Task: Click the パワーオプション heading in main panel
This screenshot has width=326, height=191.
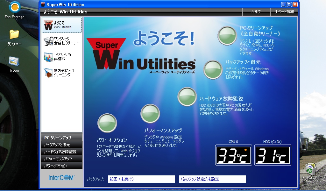Action: 112,140
